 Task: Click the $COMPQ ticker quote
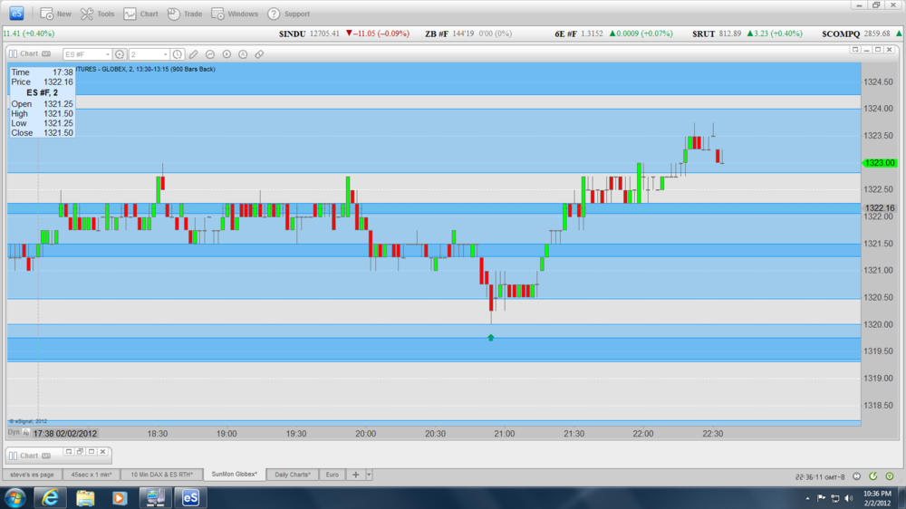point(861,34)
